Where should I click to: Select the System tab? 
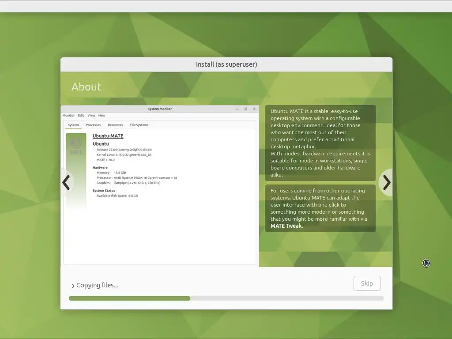pyautogui.click(x=73, y=125)
